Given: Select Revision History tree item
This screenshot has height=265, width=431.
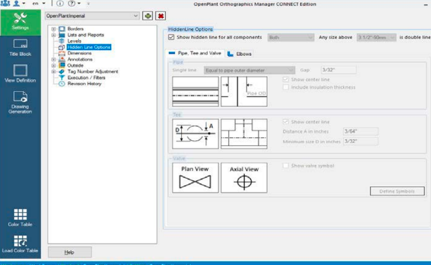Looking at the screenshot, I should pyautogui.click(x=84, y=84).
